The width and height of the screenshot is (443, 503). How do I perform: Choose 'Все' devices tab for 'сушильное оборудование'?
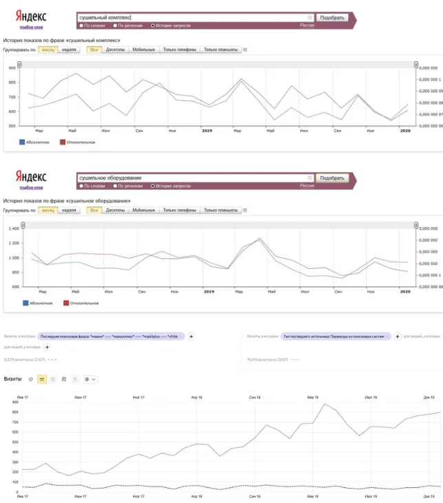(94, 210)
